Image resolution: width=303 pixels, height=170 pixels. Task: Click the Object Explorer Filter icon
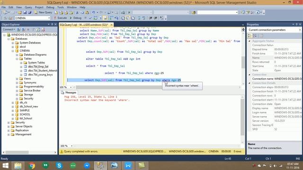(x=33, y=29)
